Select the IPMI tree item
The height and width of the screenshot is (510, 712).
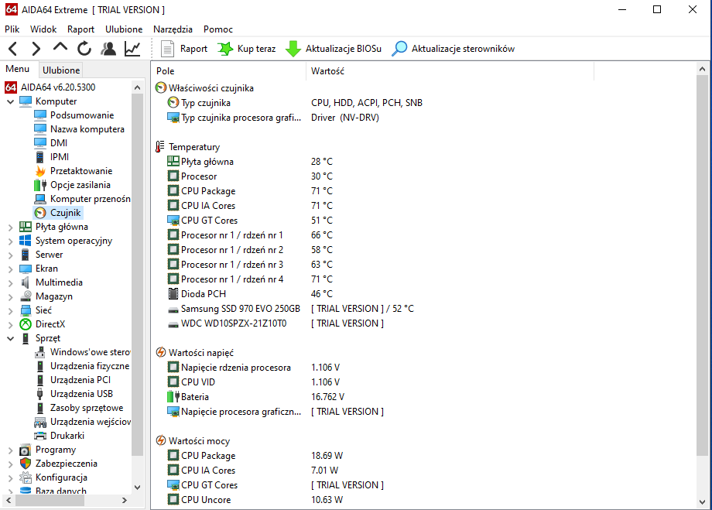[60, 156]
